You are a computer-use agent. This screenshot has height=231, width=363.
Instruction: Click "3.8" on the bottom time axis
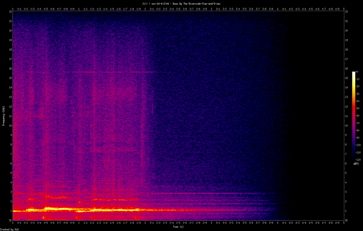[264, 223]
